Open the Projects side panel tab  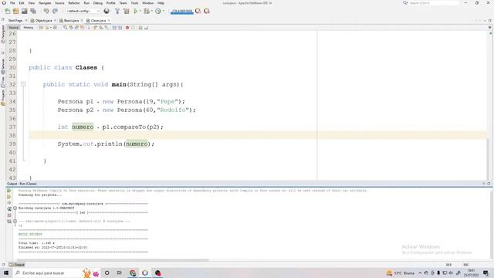[x=3, y=98]
